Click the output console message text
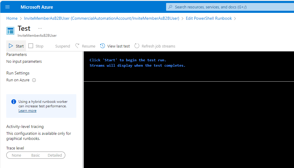Viewport: 294px width, 168px height. (x=137, y=63)
